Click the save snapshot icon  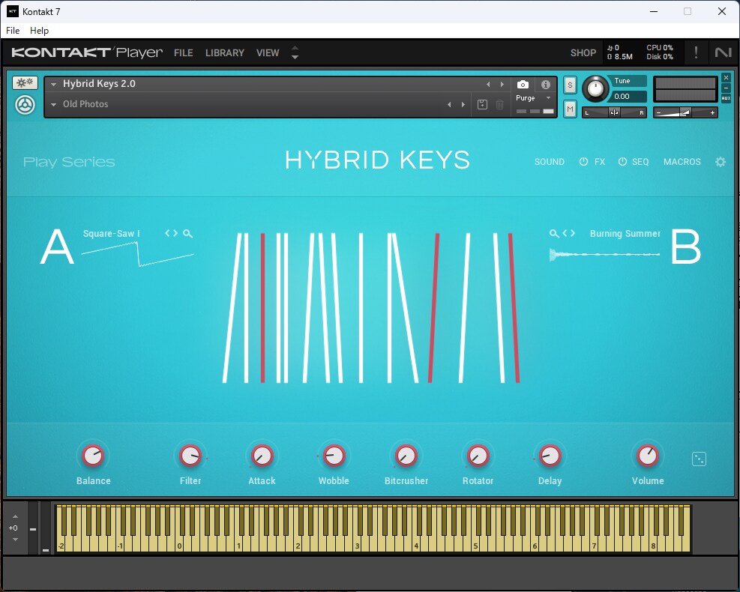point(482,105)
